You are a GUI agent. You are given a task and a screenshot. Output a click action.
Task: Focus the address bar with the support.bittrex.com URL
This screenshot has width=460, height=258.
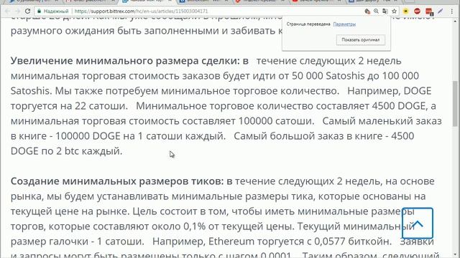click(x=141, y=11)
